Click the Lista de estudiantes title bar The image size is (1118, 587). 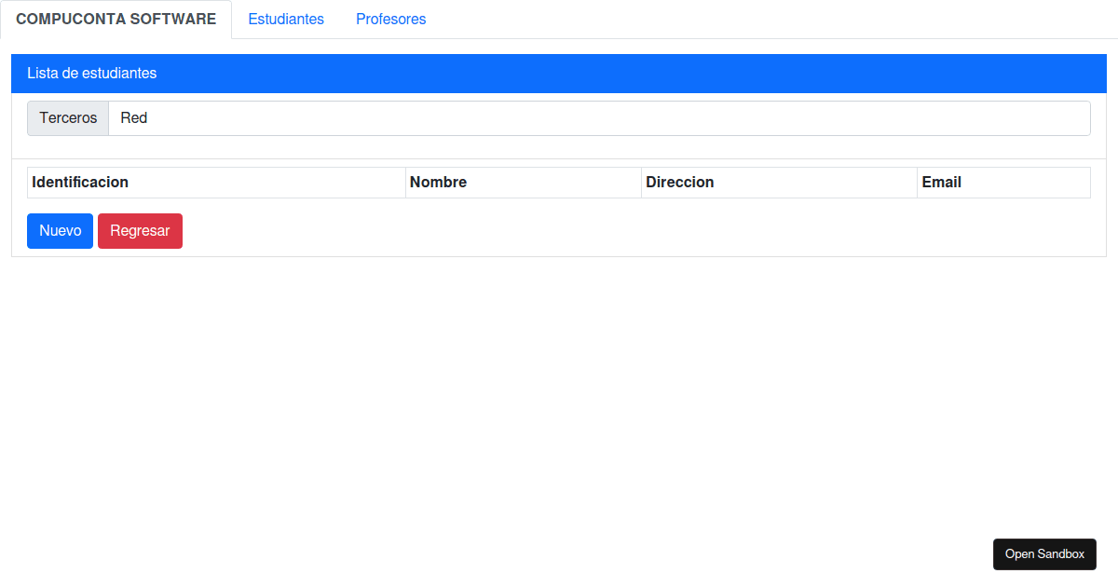91,73
